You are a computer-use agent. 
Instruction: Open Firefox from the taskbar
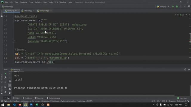coord(20,105)
